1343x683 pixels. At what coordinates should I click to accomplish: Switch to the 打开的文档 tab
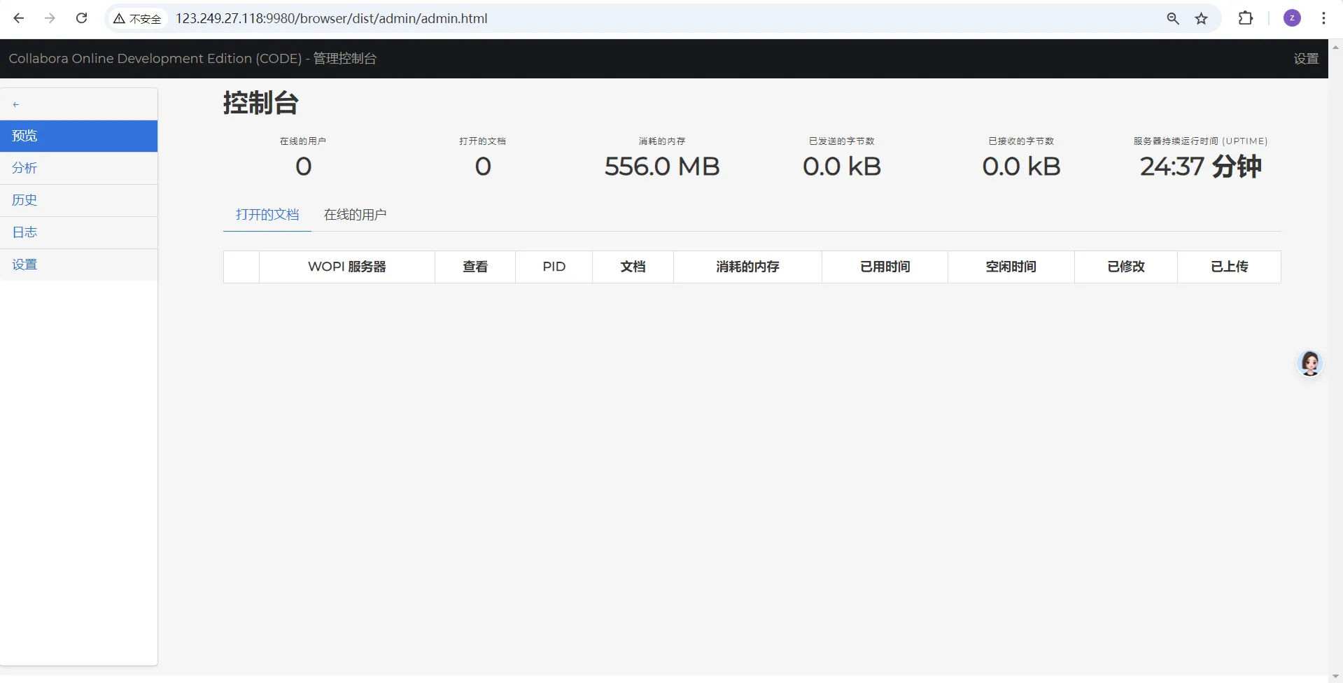(x=267, y=215)
